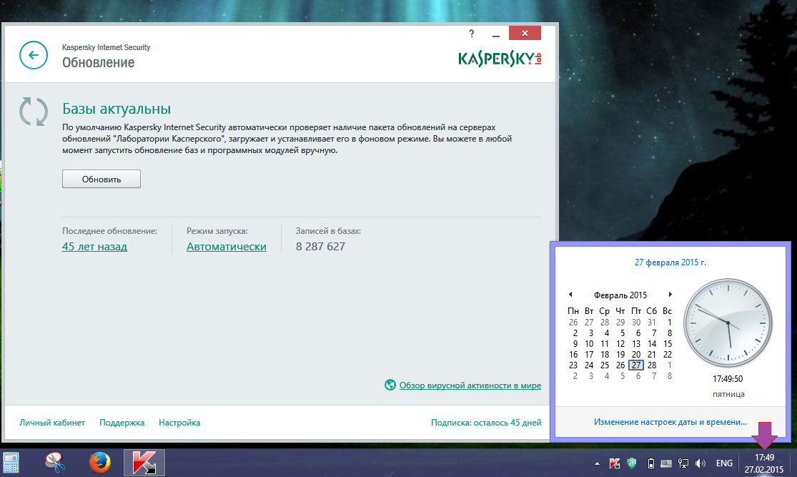Viewport: 797px width, 477px height.
Task: Open the volume speaker tray icon
Action: (701, 463)
